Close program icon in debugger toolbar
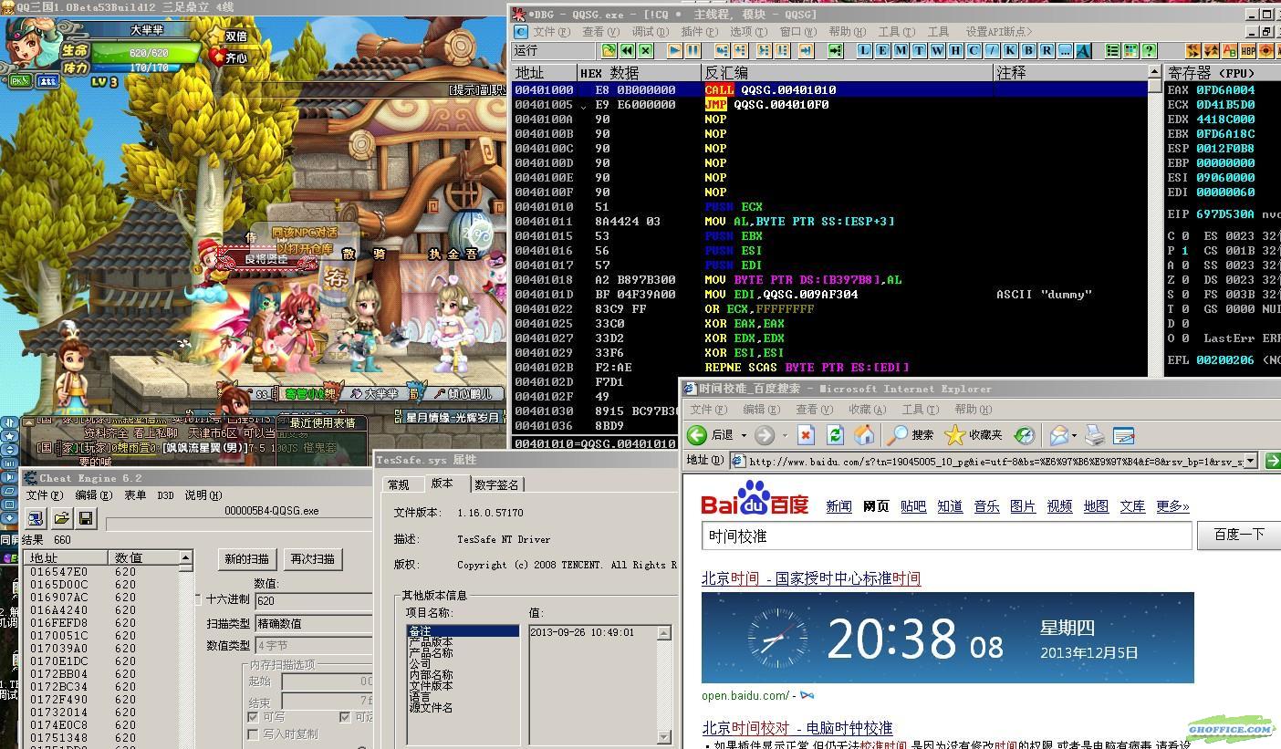This screenshot has height=749, width=1281. click(646, 50)
